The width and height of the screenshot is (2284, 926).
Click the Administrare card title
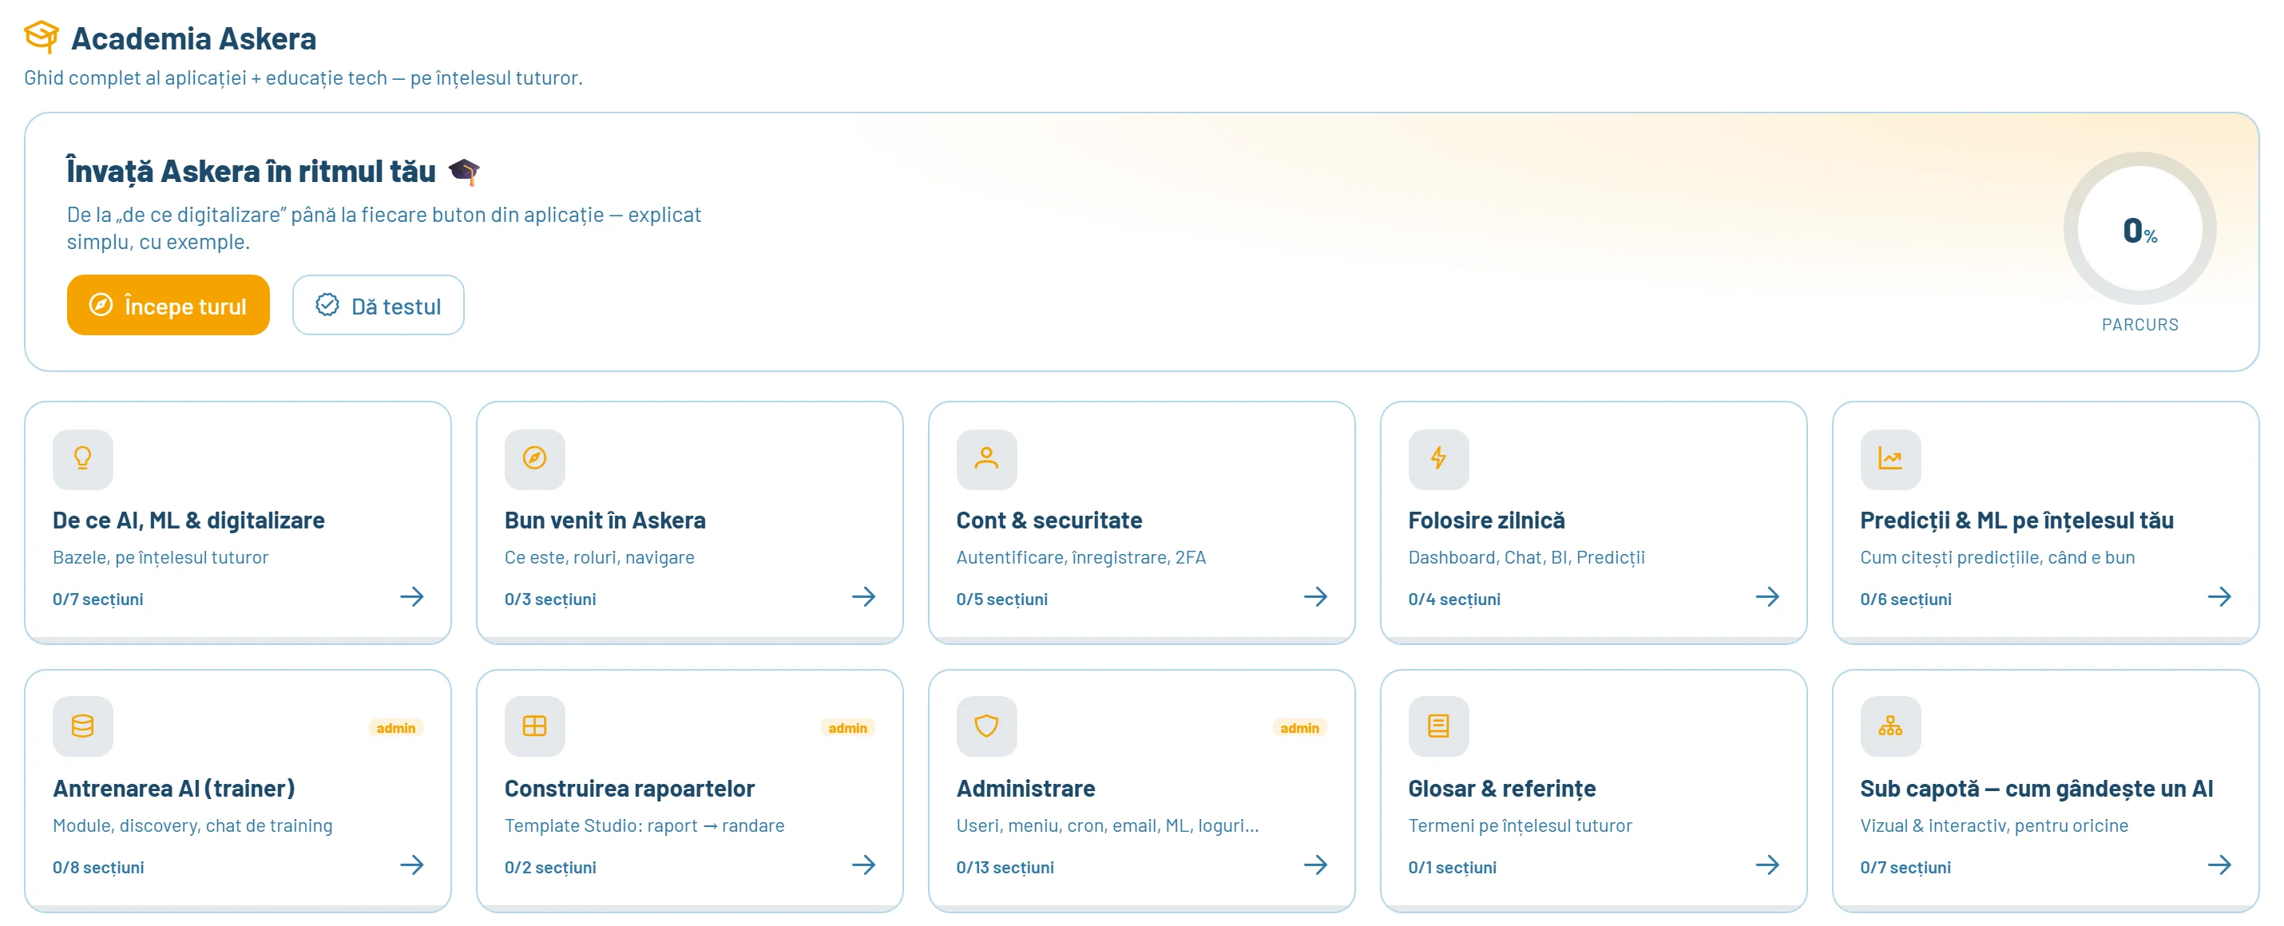click(1025, 789)
